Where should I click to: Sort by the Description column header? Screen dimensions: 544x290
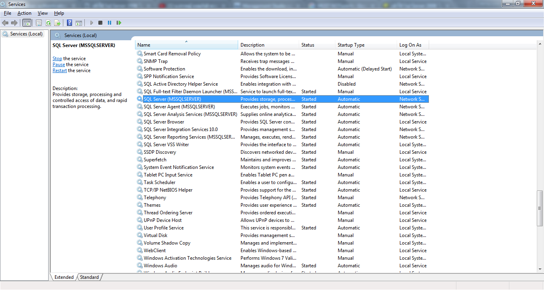coord(268,45)
